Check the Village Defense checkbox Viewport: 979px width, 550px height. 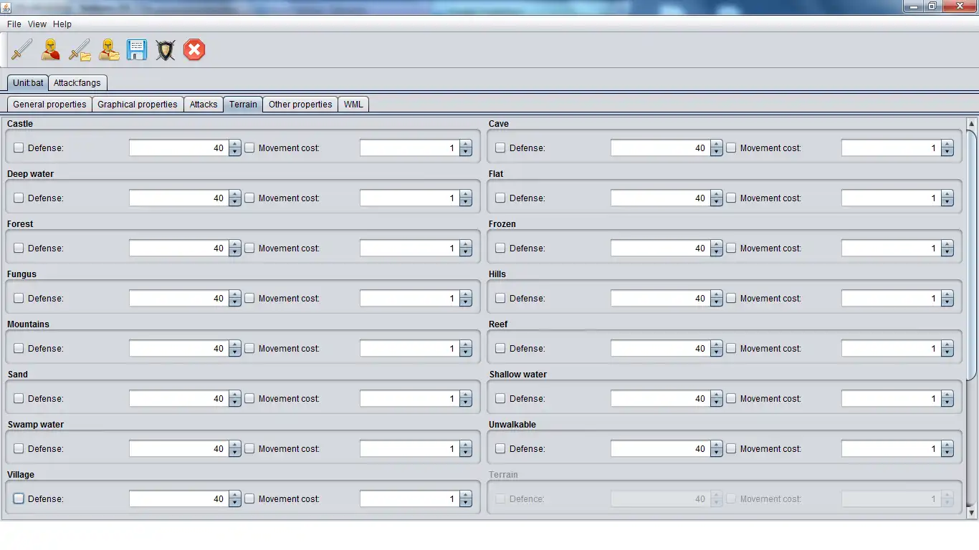19,499
